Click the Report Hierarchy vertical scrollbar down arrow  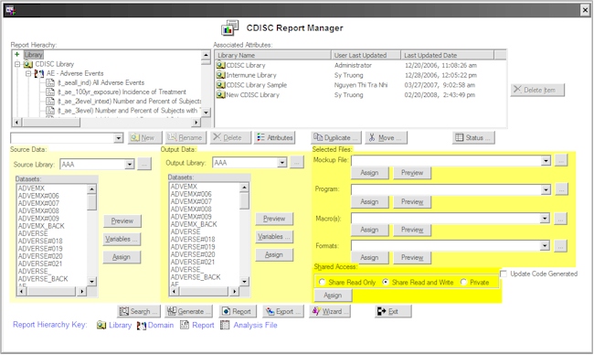point(206,113)
